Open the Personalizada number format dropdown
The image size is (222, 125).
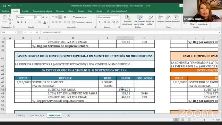point(118,17)
